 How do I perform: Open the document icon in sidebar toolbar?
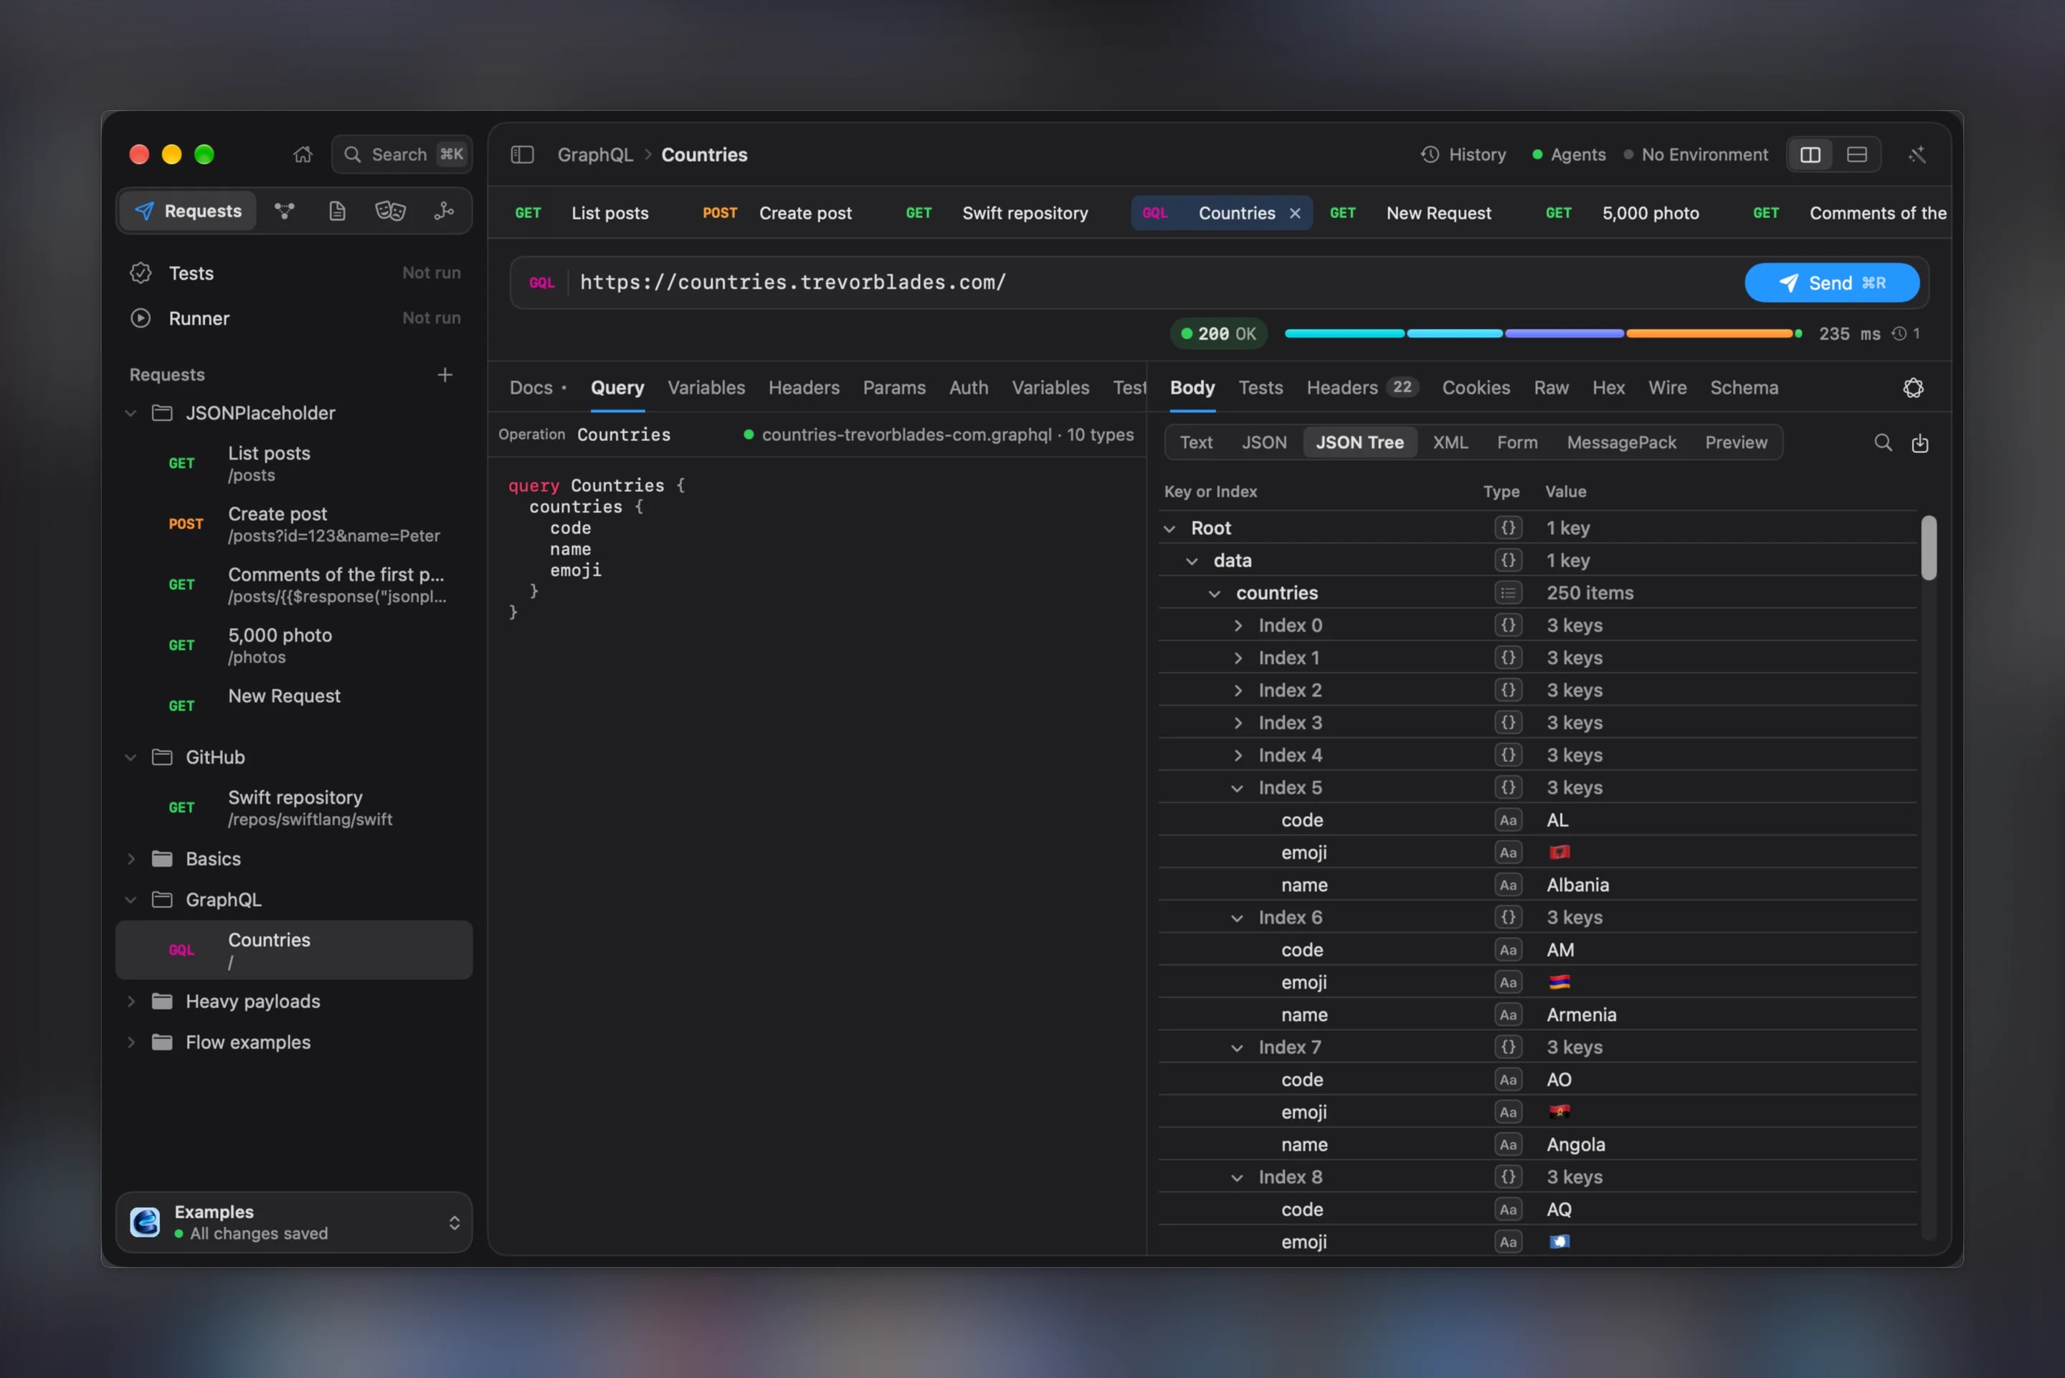336,211
